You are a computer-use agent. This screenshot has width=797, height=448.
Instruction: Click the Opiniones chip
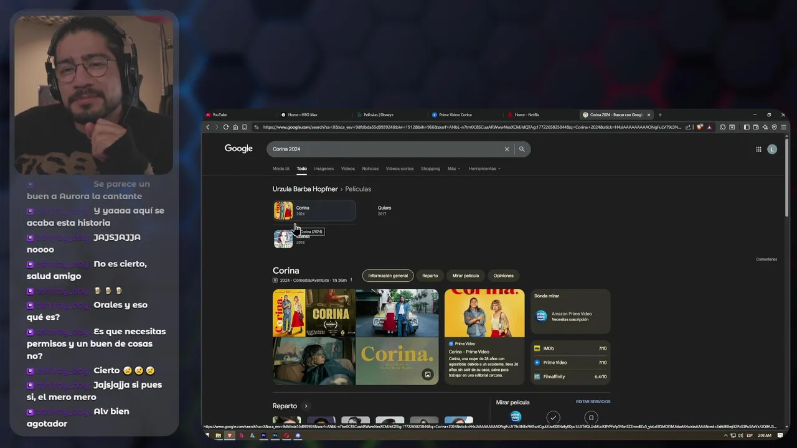[504, 276]
